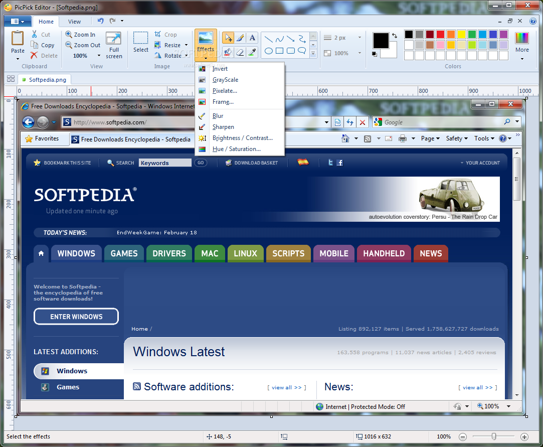The image size is (543, 447).
Task: Select the Text tool
Action: pyautogui.click(x=252, y=38)
